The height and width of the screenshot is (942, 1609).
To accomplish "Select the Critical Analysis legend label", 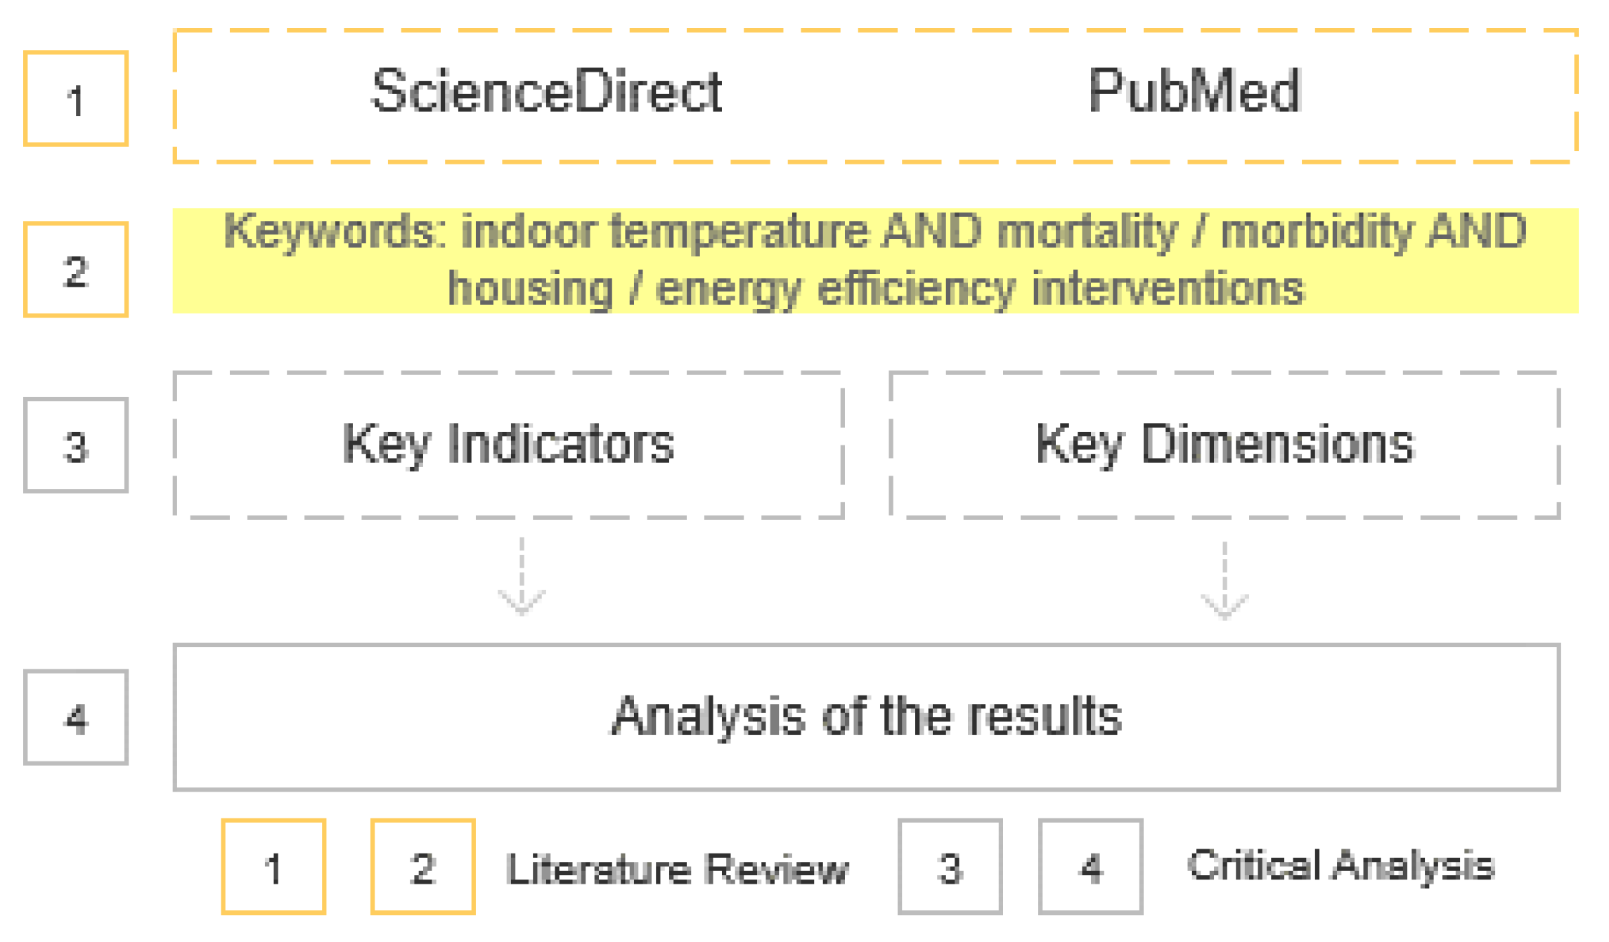I will pyautogui.click(x=1340, y=865).
